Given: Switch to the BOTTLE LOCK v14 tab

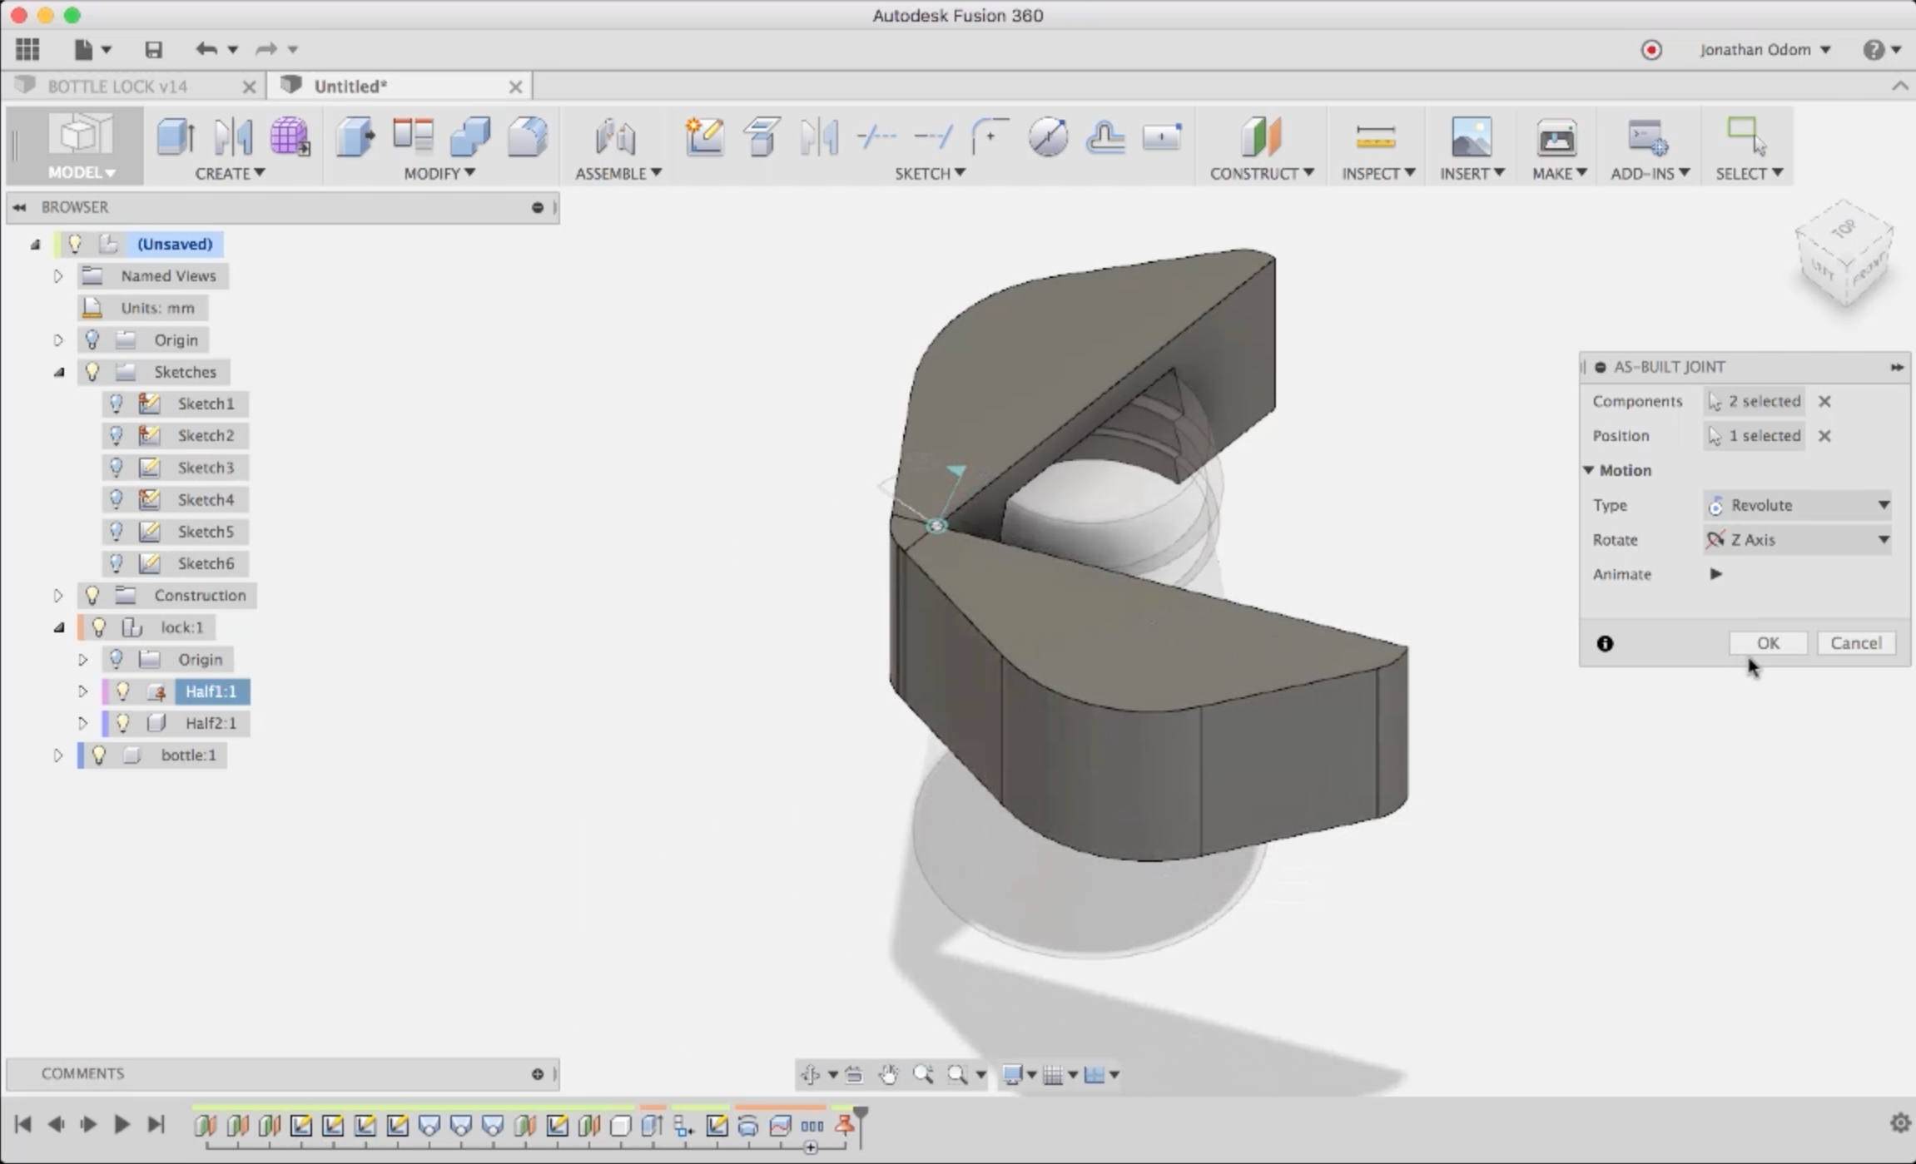Looking at the screenshot, I should click(117, 87).
